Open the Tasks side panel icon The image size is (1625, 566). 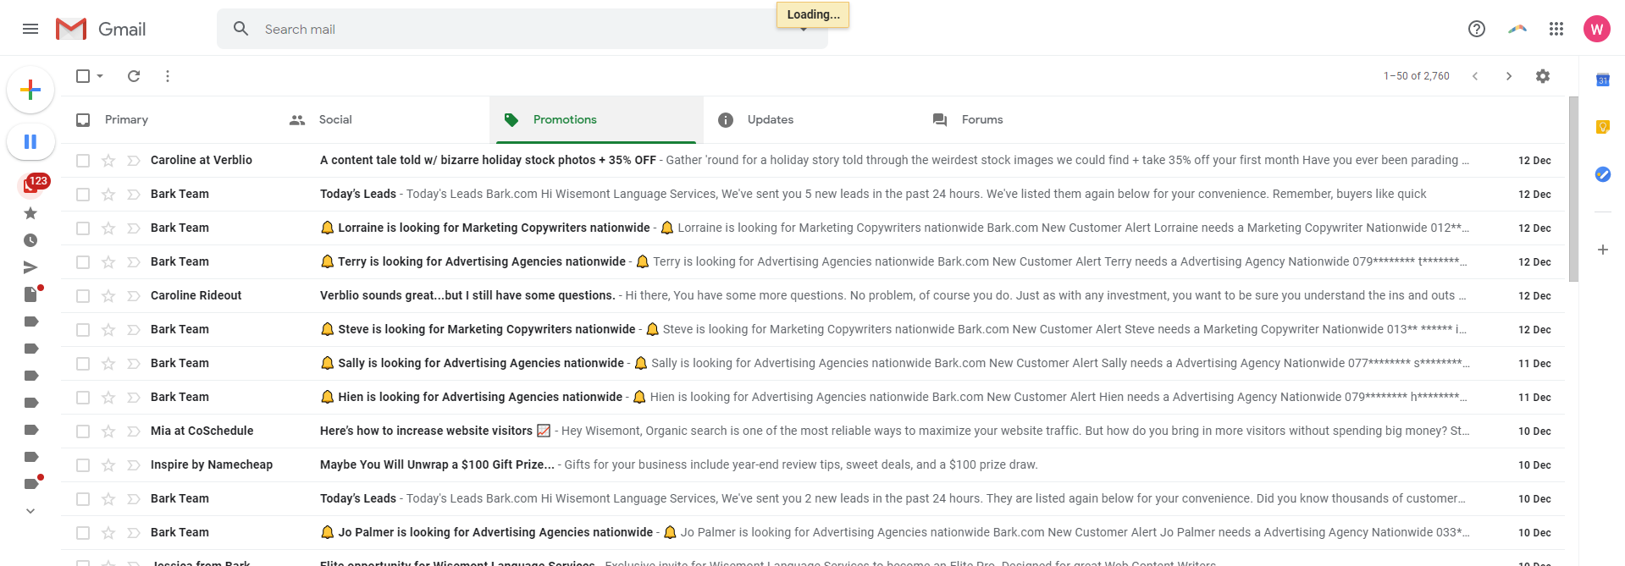pos(1602,174)
